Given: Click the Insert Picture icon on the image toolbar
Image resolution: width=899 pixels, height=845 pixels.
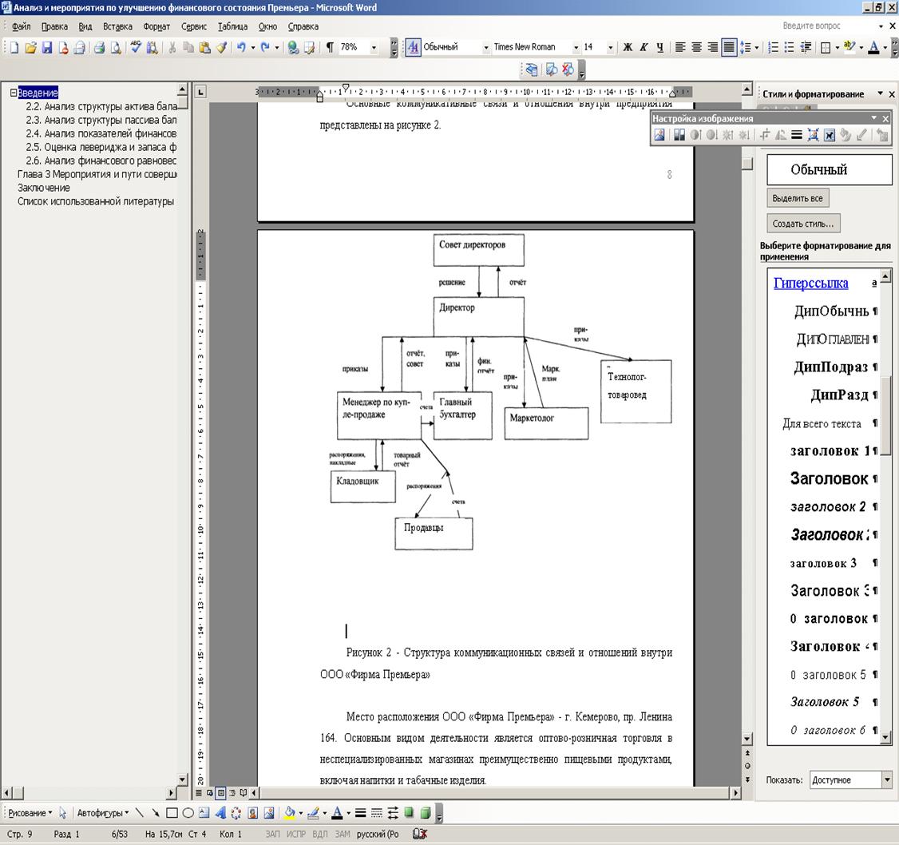Looking at the screenshot, I should [659, 136].
